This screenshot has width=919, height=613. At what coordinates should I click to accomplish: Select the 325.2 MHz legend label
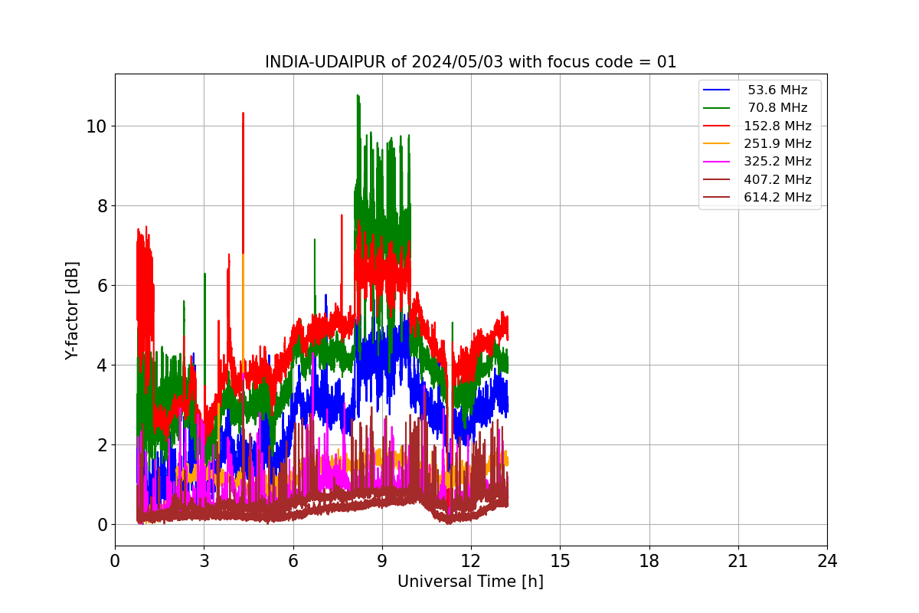pos(777,162)
